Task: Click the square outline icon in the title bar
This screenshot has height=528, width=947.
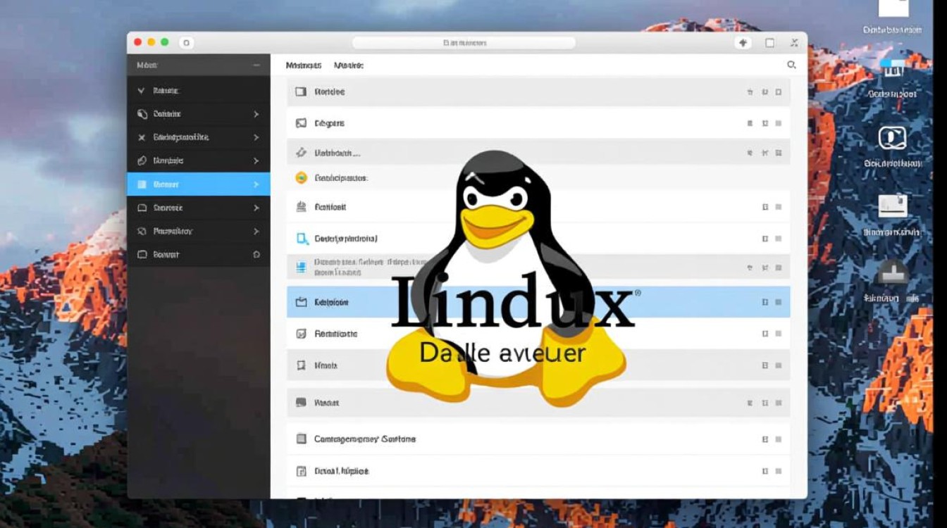Action: coord(769,43)
